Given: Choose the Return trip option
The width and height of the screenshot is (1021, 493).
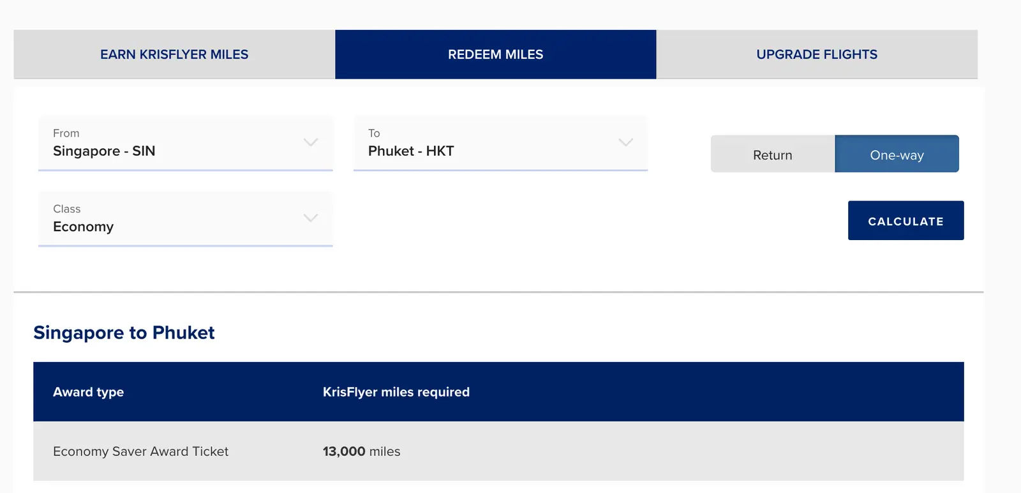Looking at the screenshot, I should tap(773, 154).
